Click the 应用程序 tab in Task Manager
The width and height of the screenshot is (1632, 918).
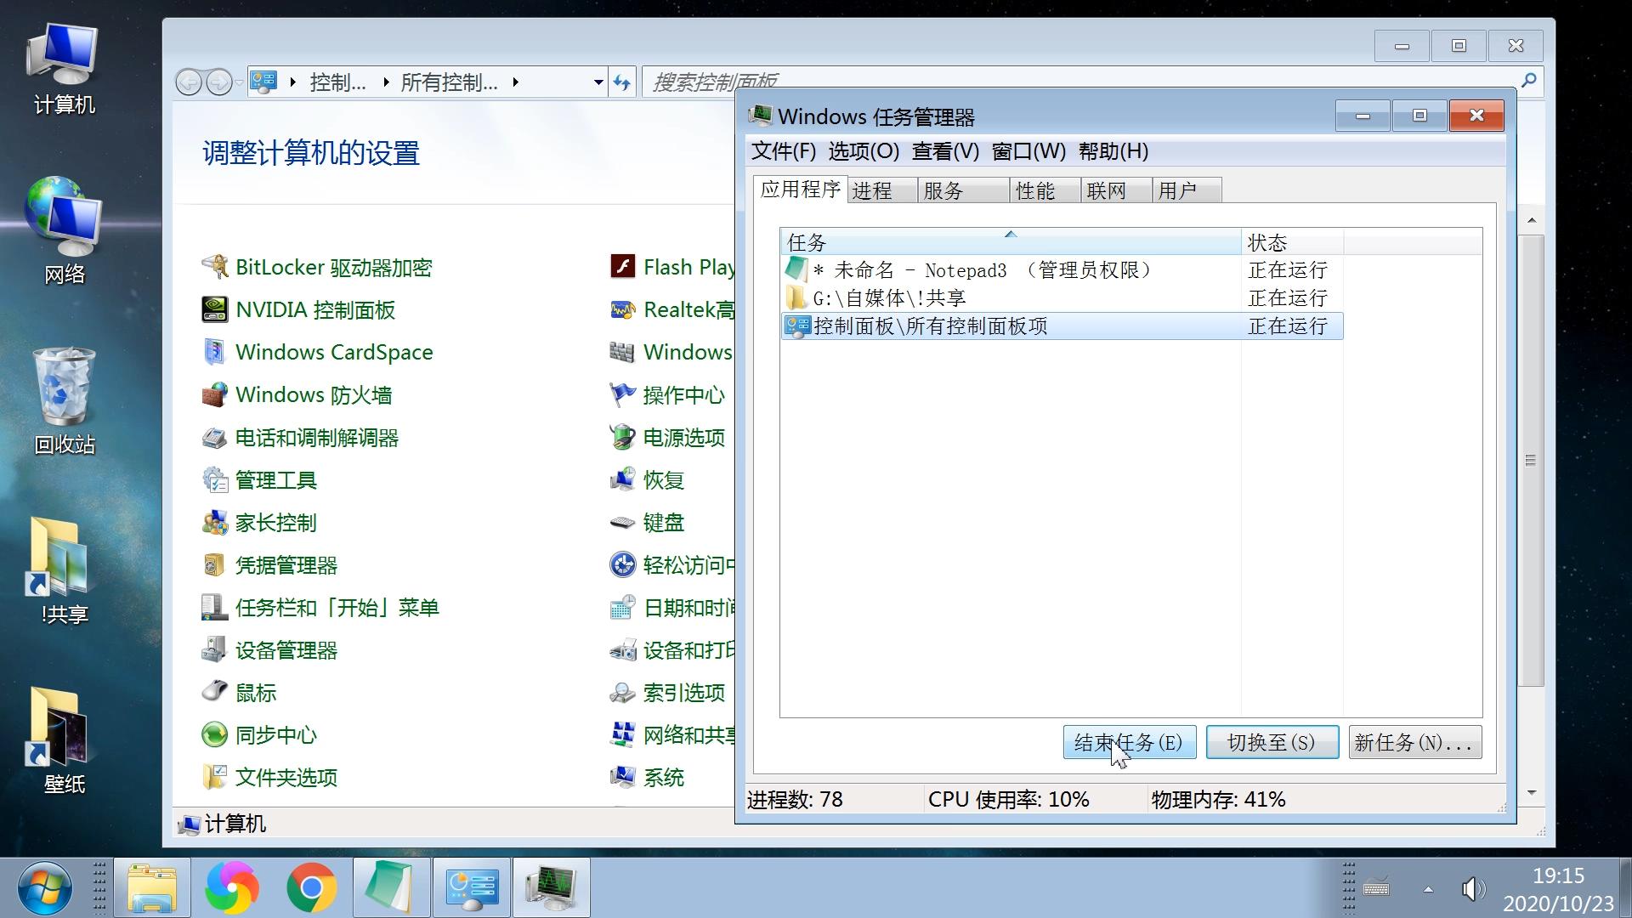(801, 190)
